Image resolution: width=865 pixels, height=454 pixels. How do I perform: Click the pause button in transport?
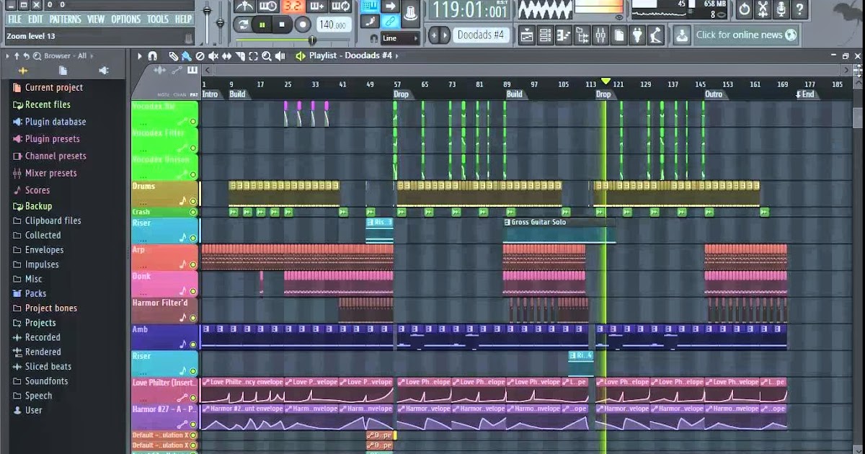coord(262,25)
